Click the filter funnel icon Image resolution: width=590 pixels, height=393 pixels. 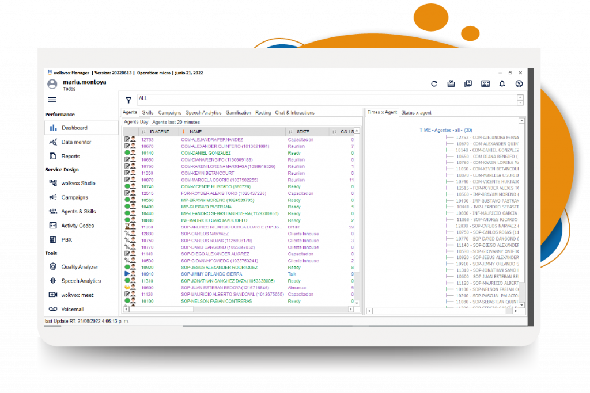[128, 100]
